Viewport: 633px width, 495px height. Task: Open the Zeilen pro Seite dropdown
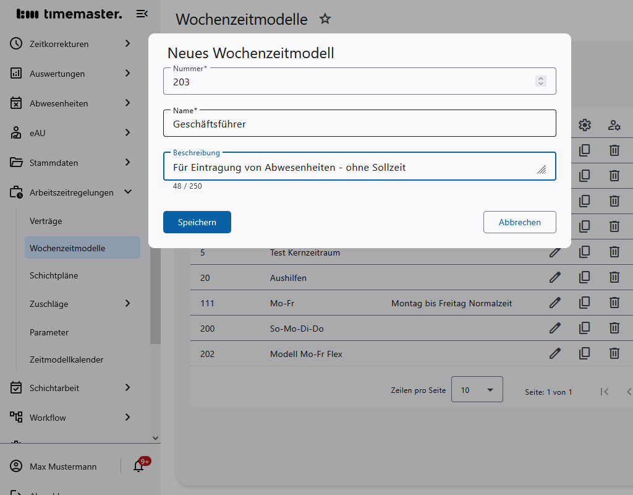(477, 390)
